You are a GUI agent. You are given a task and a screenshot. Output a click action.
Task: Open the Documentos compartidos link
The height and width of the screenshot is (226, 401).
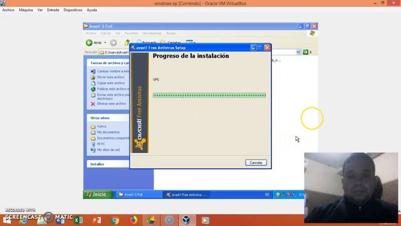113,138
